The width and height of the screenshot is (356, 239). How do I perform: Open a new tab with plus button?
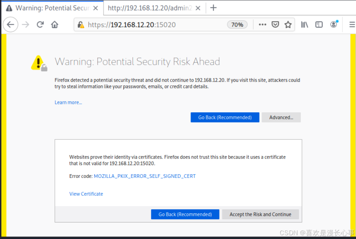pos(213,8)
